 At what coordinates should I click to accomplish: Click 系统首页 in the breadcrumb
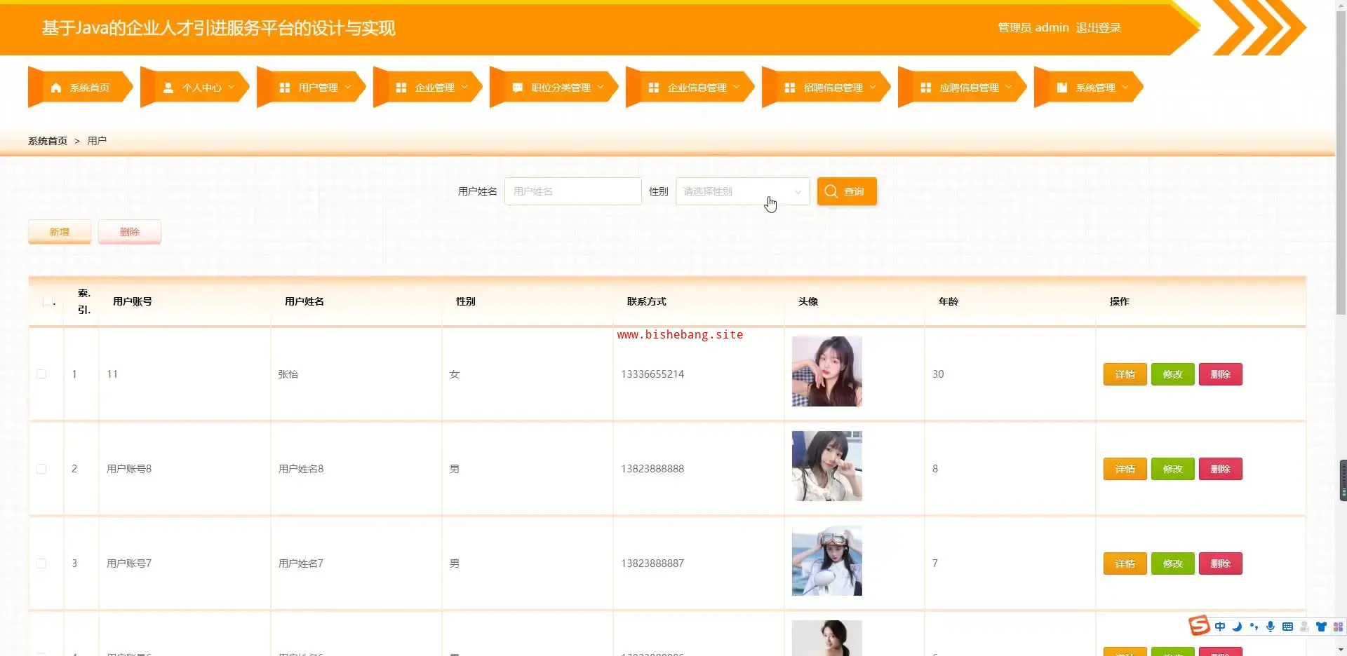coord(48,141)
